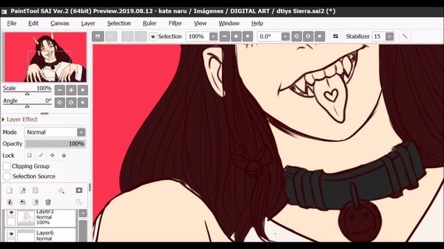The width and height of the screenshot is (444, 249).
Task: Create a new layer folder
Action: [23, 202]
